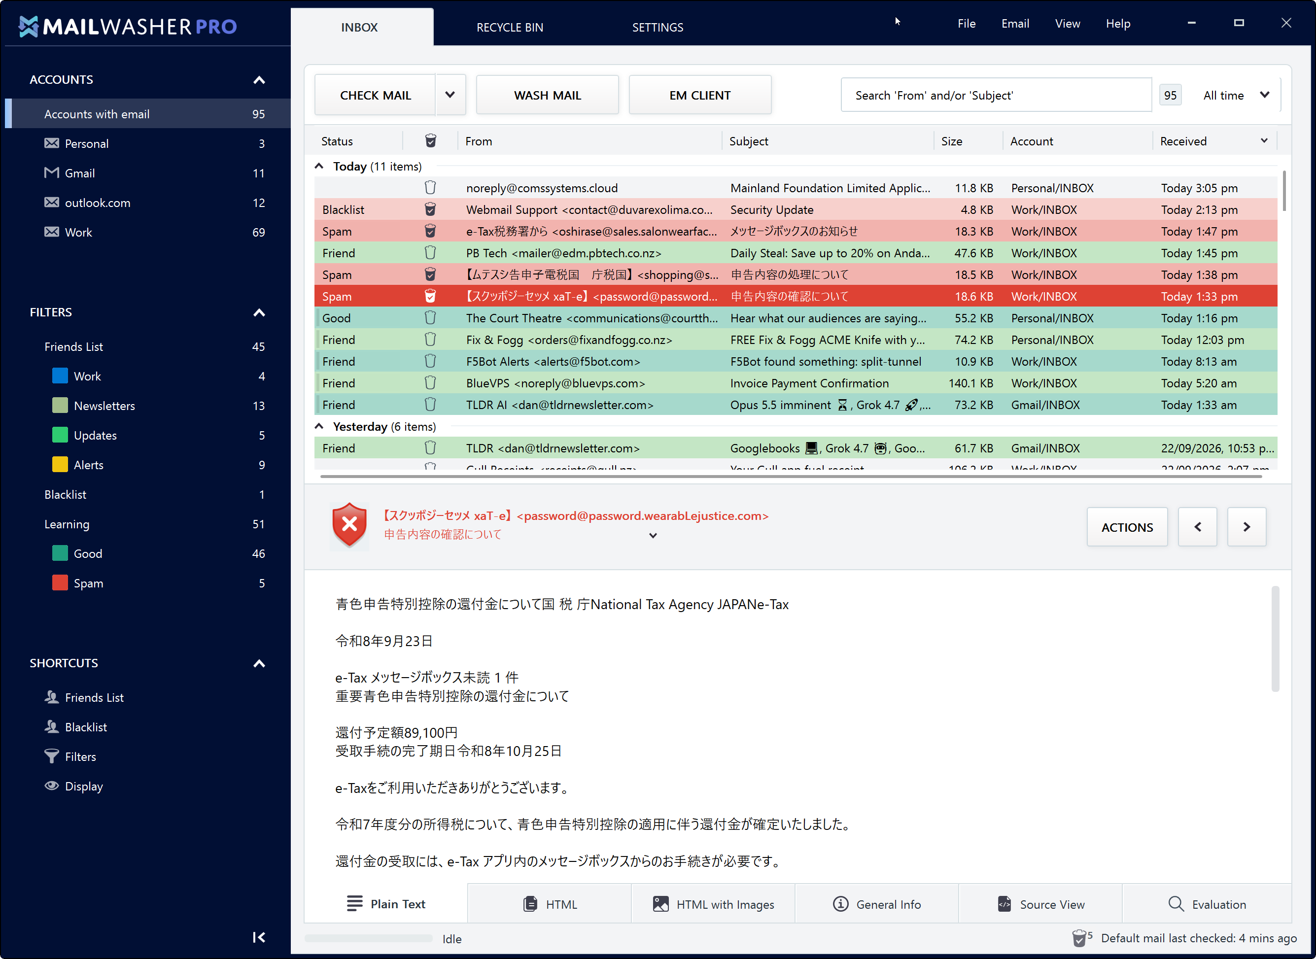Open the Display eye shortcut

click(52, 786)
